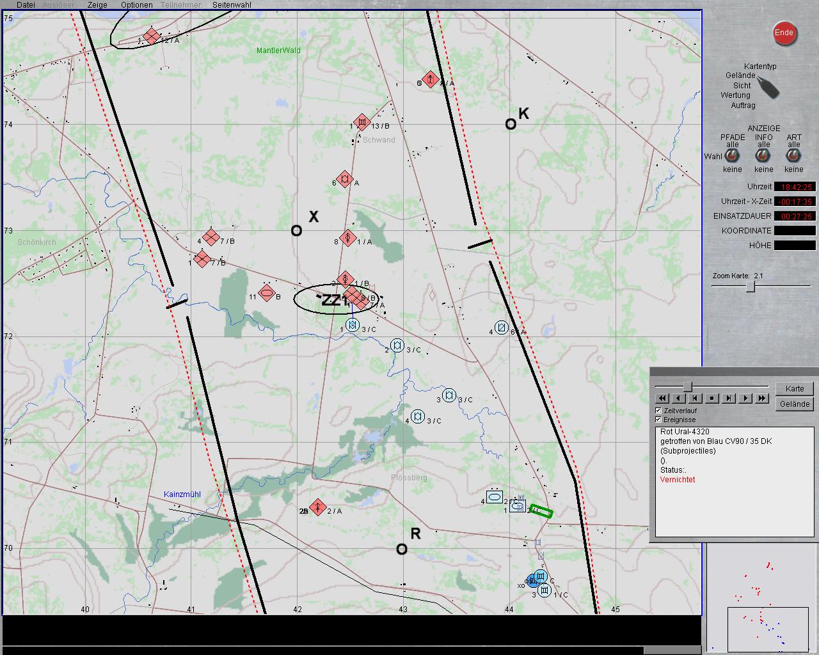Flip the PFADE toggle switch
819x655 pixels.
click(733, 155)
